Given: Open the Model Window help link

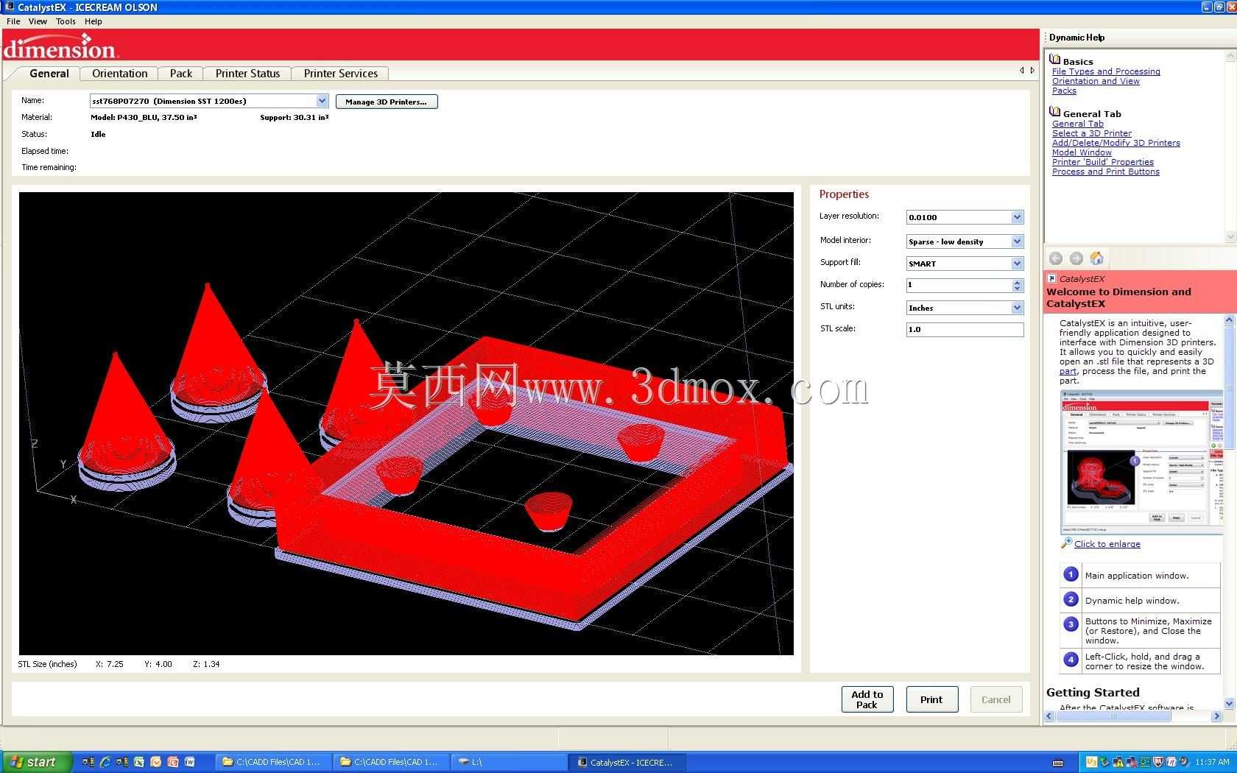Looking at the screenshot, I should [x=1082, y=152].
